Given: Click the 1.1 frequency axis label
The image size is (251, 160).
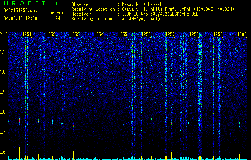Looking at the screenshot, I should (3, 52).
